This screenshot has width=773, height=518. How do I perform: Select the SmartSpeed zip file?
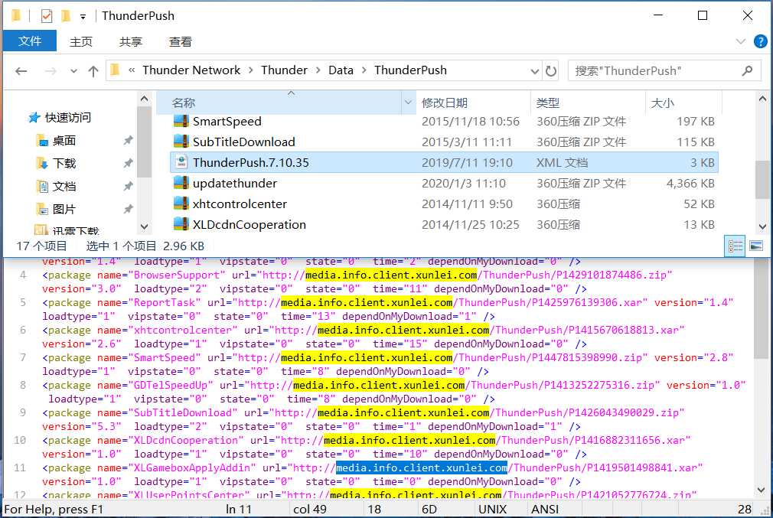click(x=444, y=121)
